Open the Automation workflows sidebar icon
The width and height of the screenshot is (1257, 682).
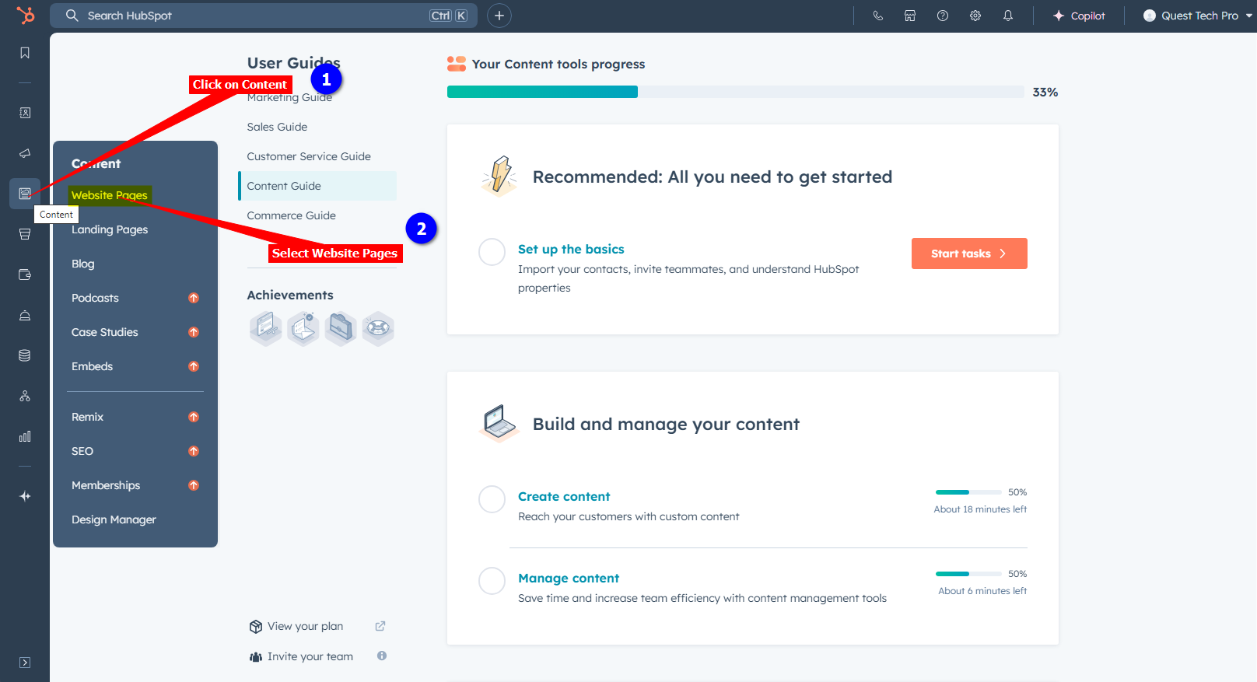click(25, 396)
